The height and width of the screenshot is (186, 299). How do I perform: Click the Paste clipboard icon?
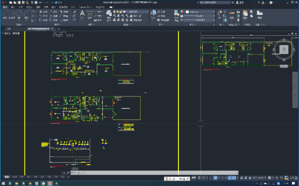[245, 14]
